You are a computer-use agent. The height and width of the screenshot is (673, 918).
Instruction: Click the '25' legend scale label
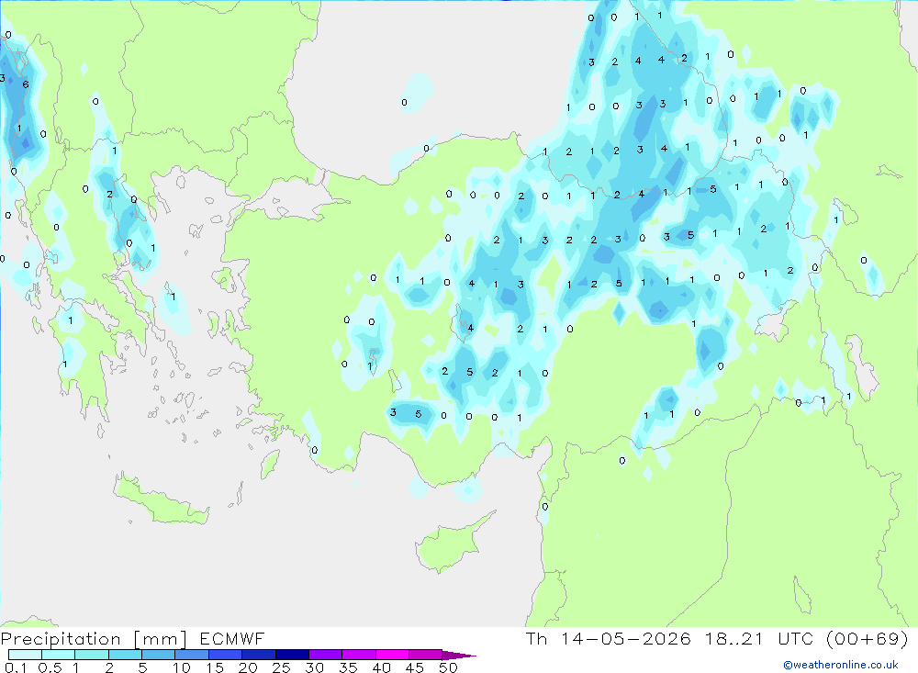click(281, 667)
